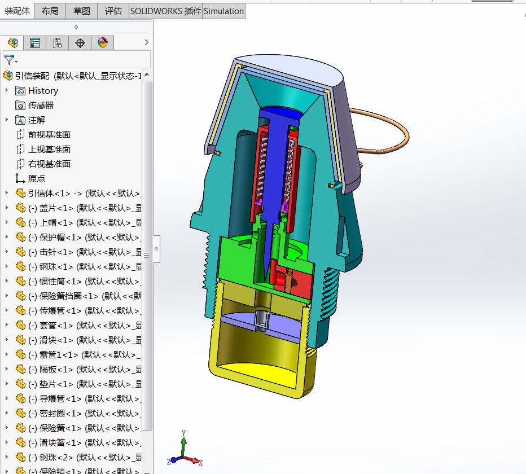Click the feature tree vertical scrollbar
This screenshot has width=526, height=474.
[x=147, y=255]
